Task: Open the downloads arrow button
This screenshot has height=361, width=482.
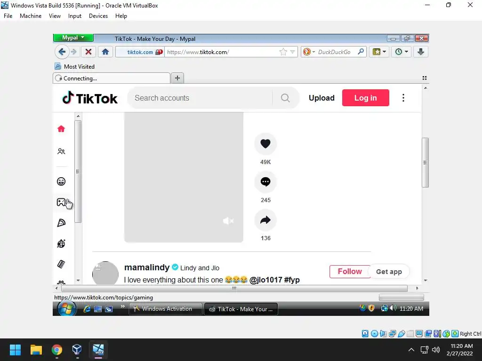Action: [420, 52]
